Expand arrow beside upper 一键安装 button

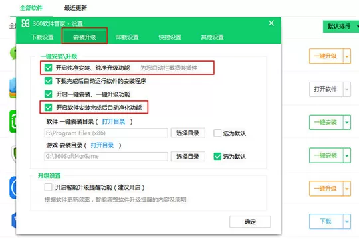[x=347, y=122]
